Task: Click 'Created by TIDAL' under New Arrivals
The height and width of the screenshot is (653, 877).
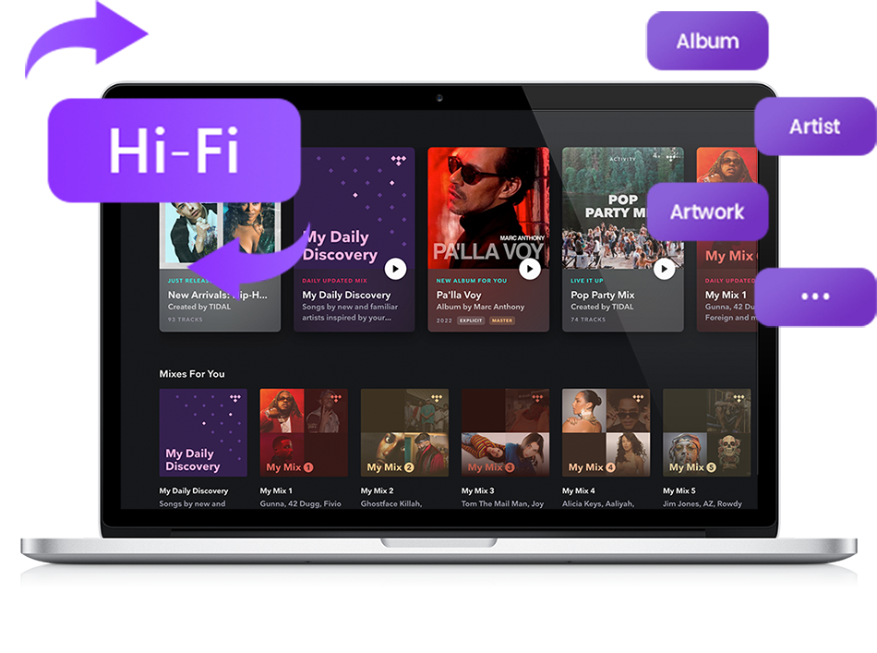Action: coord(199,307)
